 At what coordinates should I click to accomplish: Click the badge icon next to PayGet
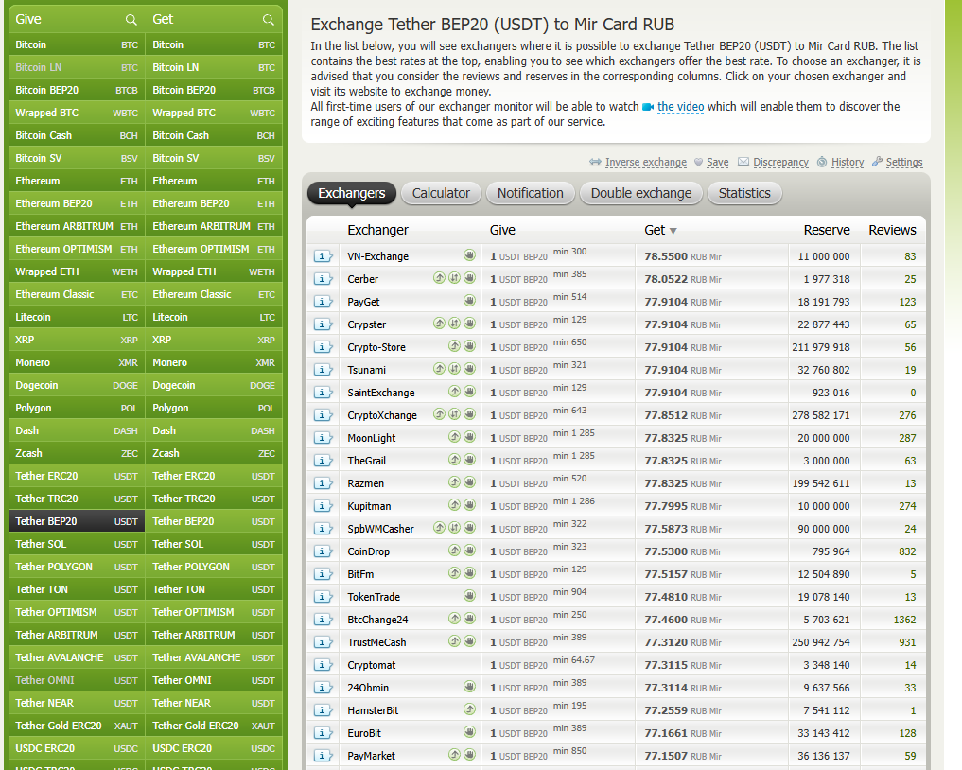click(x=469, y=301)
